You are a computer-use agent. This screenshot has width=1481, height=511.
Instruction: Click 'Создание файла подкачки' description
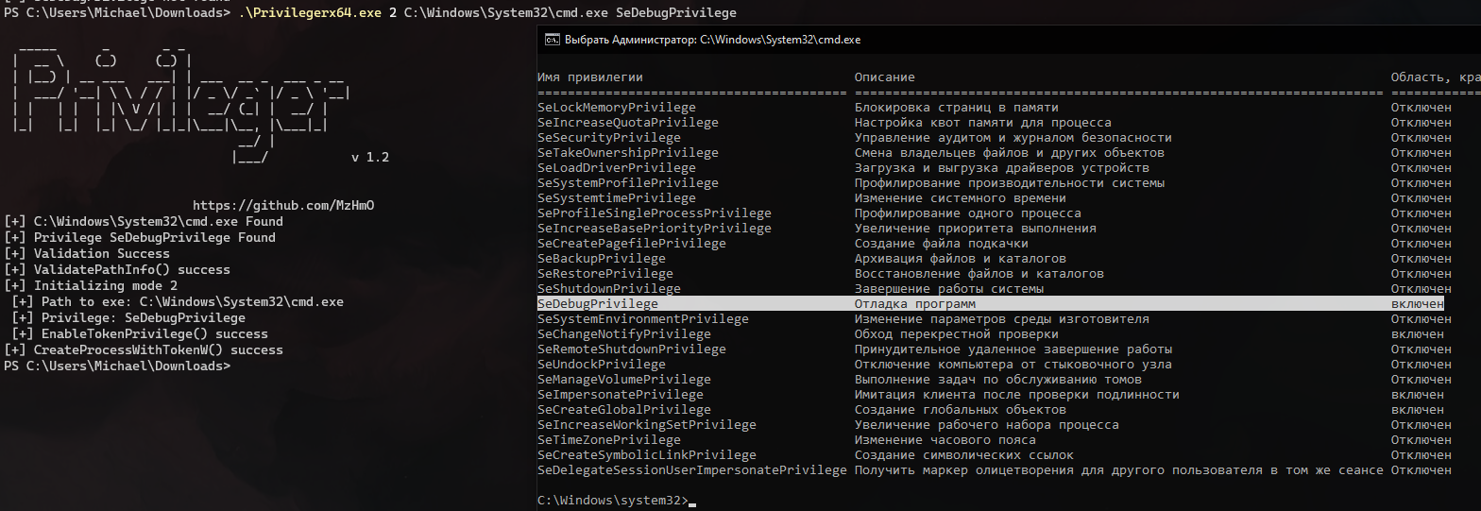(x=942, y=244)
